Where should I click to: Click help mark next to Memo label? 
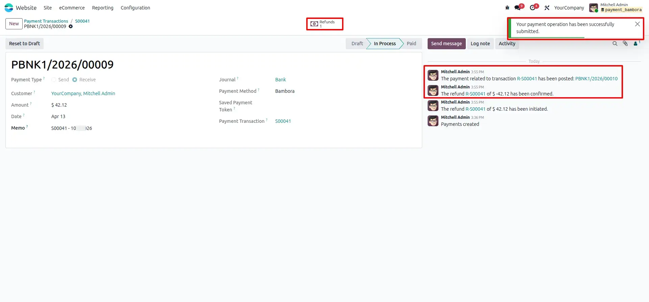pyautogui.click(x=27, y=127)
